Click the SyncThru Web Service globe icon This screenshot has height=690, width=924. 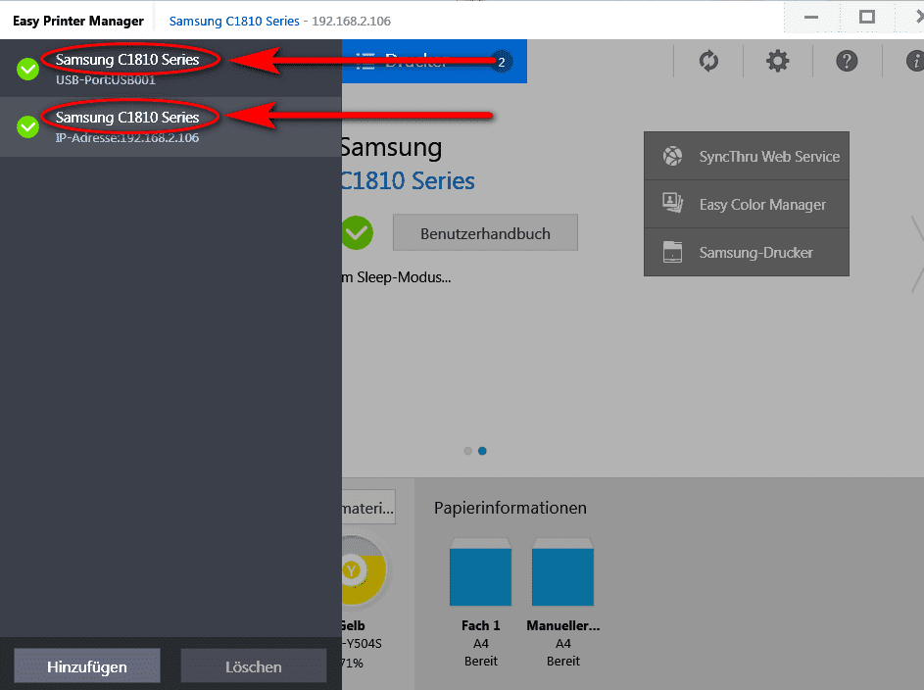[x=672, y=156]
